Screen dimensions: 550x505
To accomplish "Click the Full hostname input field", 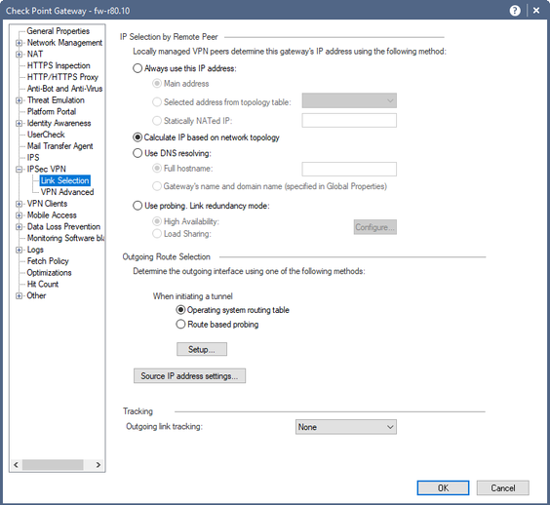I will [349, 169].
